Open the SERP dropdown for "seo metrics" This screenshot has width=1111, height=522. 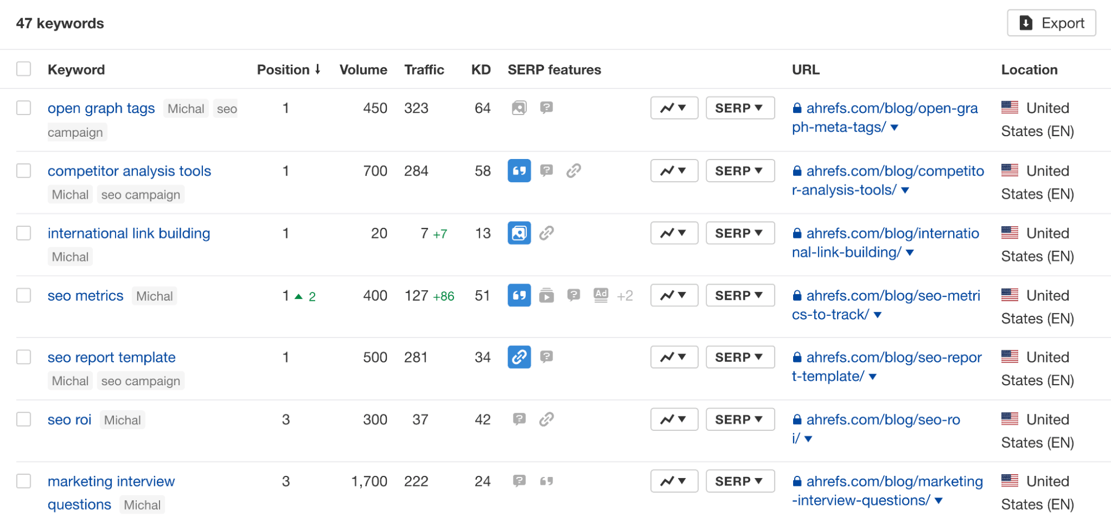point(740,295)
